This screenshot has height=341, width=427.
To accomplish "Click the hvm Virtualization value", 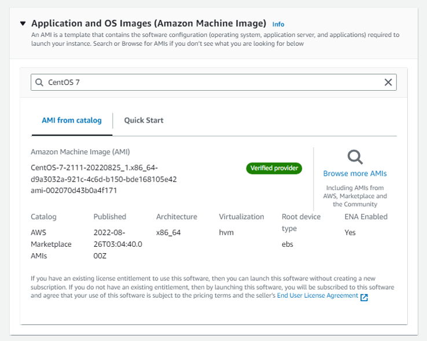I will [226, 232].
